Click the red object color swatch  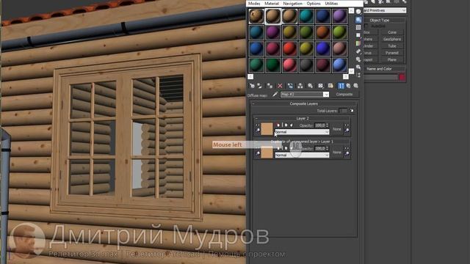point(402,77)
